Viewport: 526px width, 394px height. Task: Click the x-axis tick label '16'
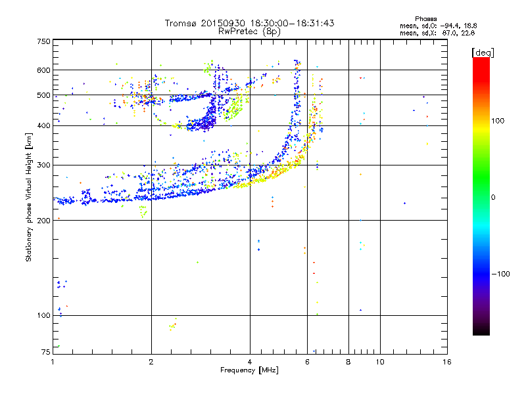pyautogui.click(x=447, y=362)
